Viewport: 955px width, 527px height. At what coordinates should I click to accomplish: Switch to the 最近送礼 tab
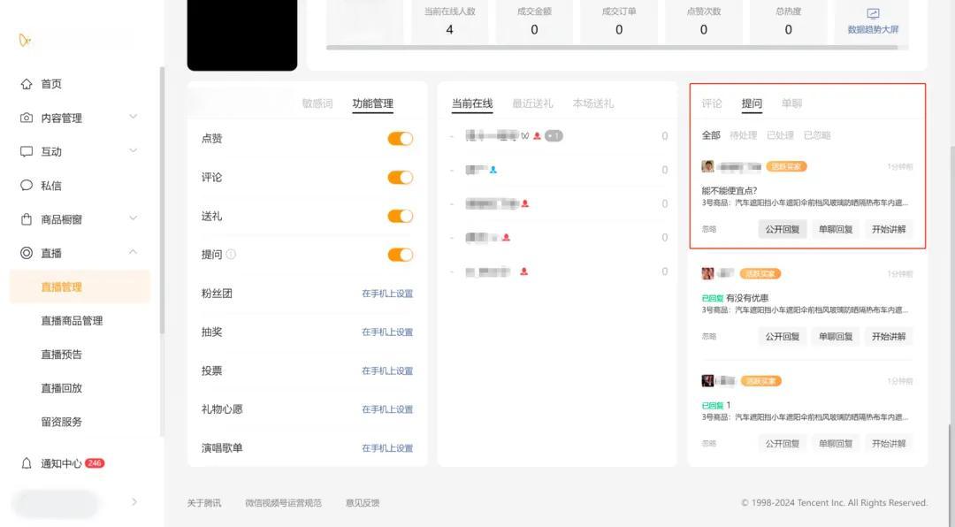(532, 103)
